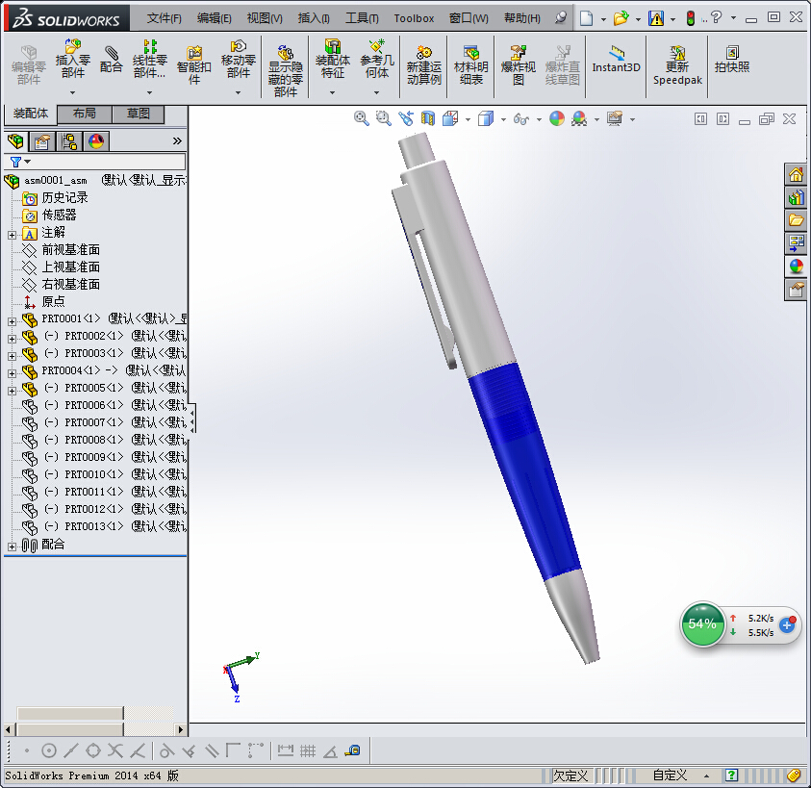The width and height of the screenshot is (811, 788).
Task: Open the Design Library pane icon
Action: pyautogui.click(x=796, y=197)
